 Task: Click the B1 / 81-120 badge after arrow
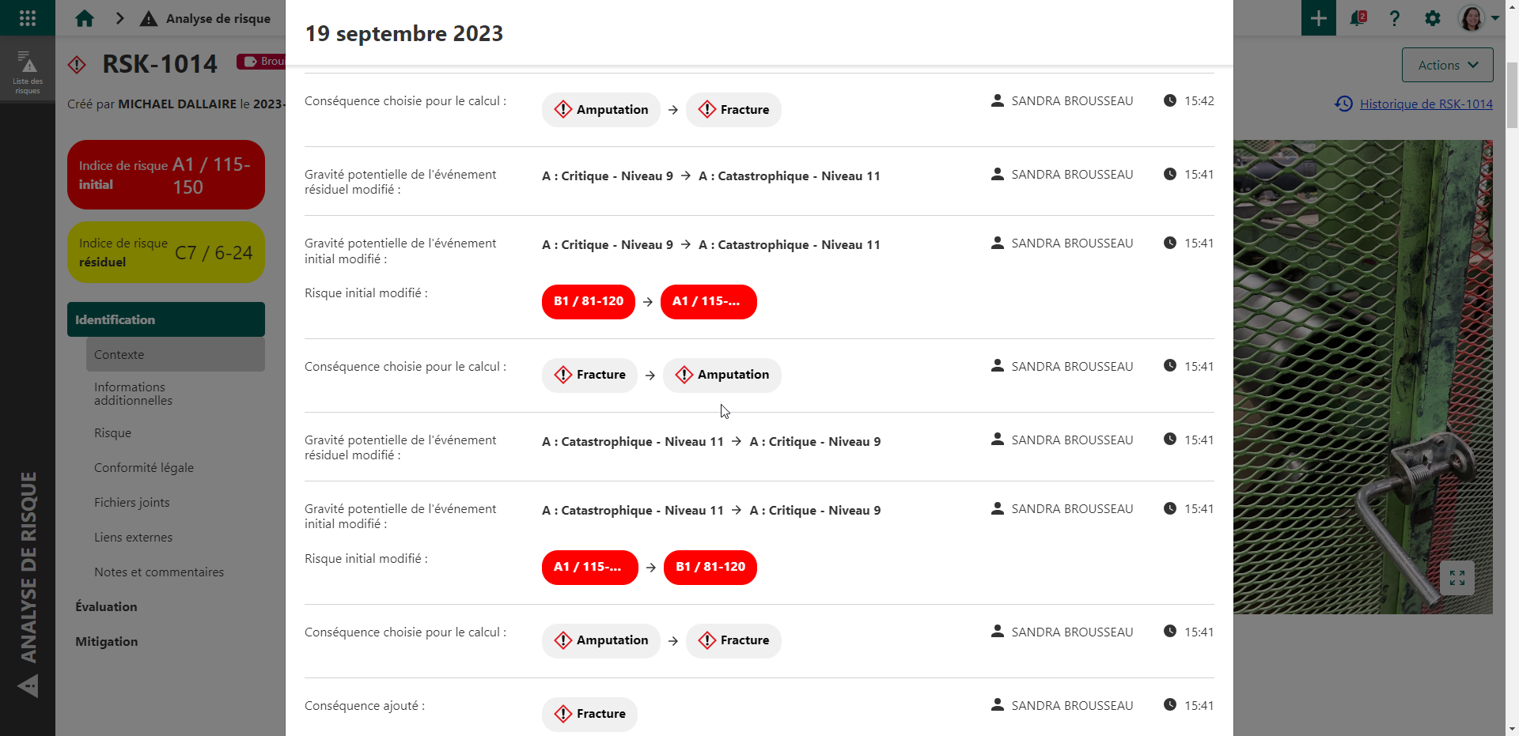[710, 568]
